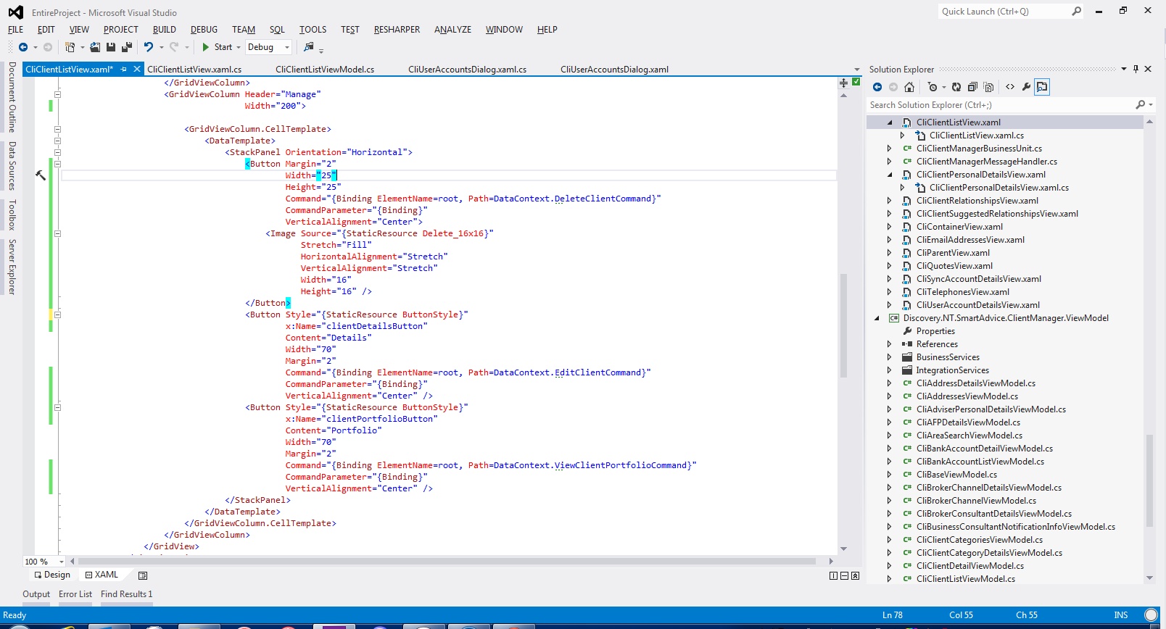1166x629 pixels.
Task: Open the Debug configuration dropdown
Action: (x=268, y=47)
